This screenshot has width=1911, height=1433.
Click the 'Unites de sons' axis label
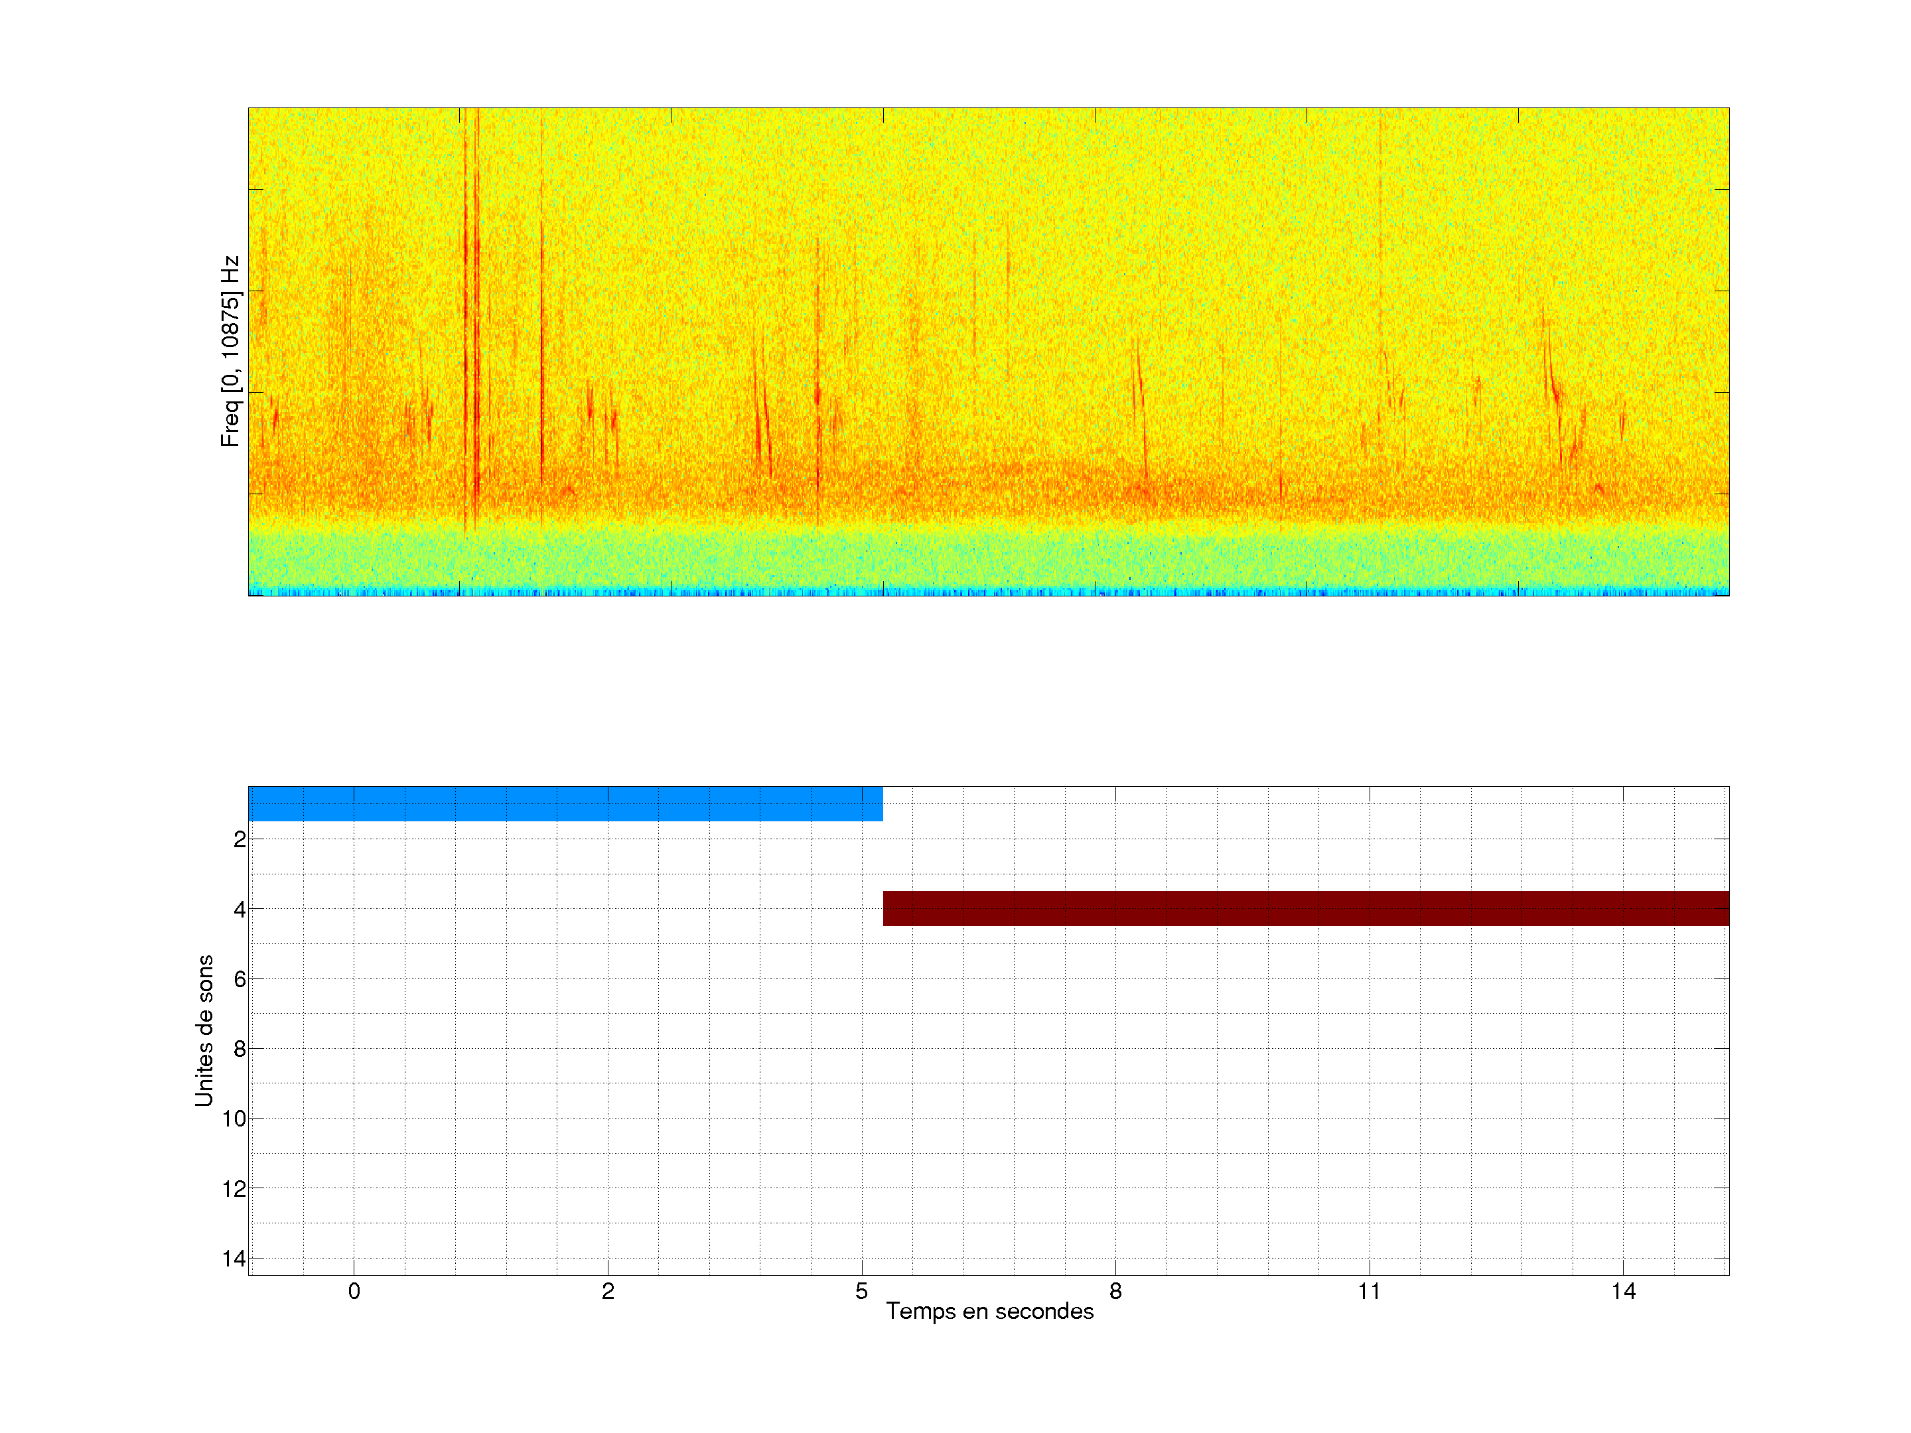204,1030
